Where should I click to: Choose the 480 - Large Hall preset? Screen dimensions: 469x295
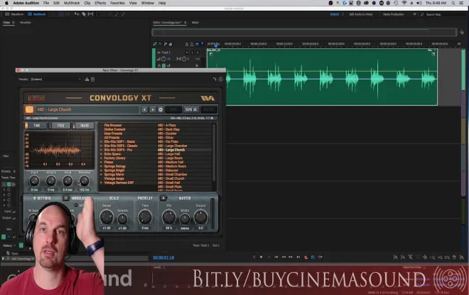(x=168, y=154)
